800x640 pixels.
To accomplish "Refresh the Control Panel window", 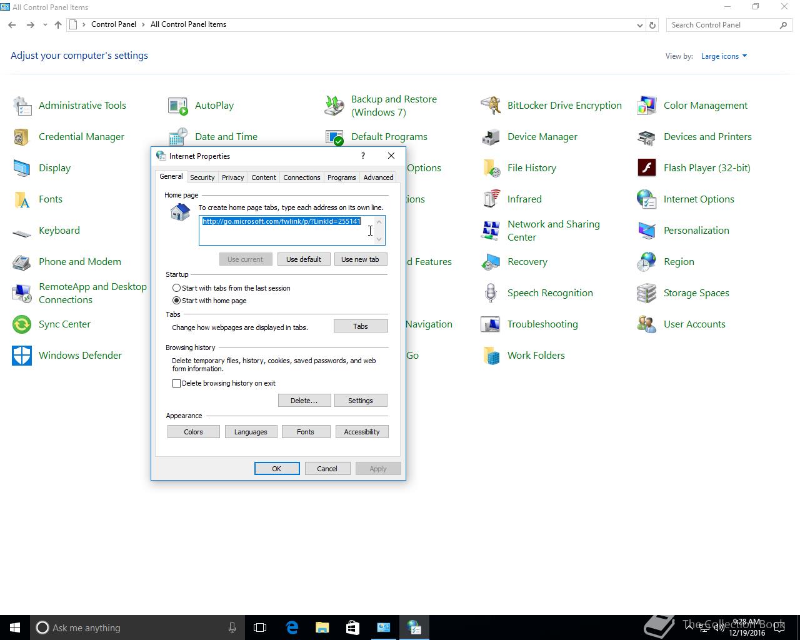I will [652, 25].
